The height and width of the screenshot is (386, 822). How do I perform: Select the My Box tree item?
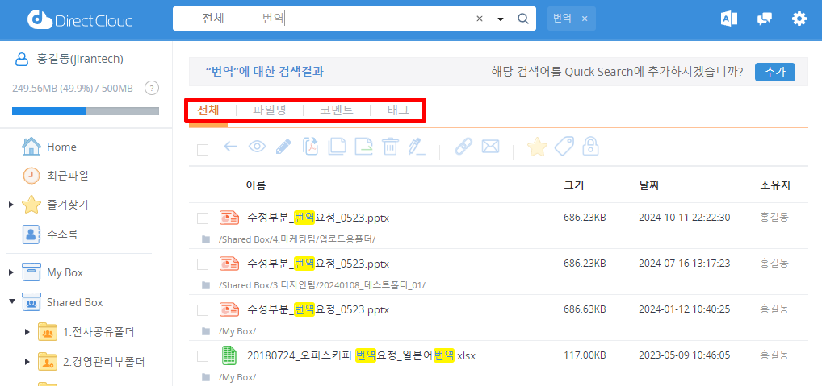coord(65,272)
